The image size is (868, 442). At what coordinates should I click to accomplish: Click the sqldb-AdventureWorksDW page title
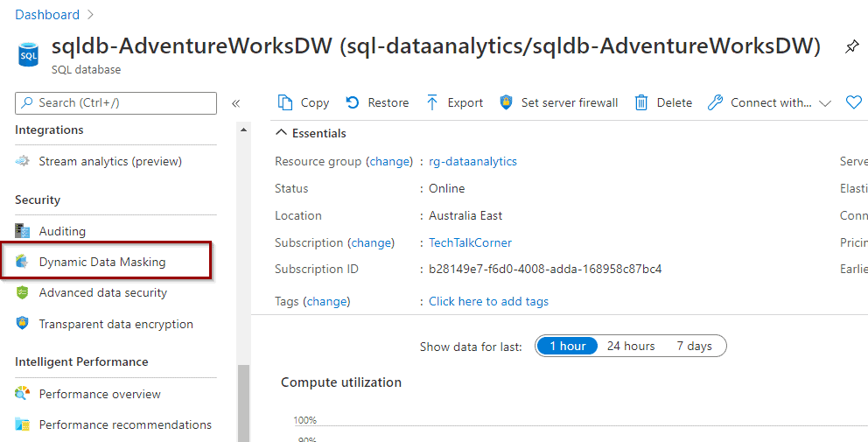pos(435,47)
